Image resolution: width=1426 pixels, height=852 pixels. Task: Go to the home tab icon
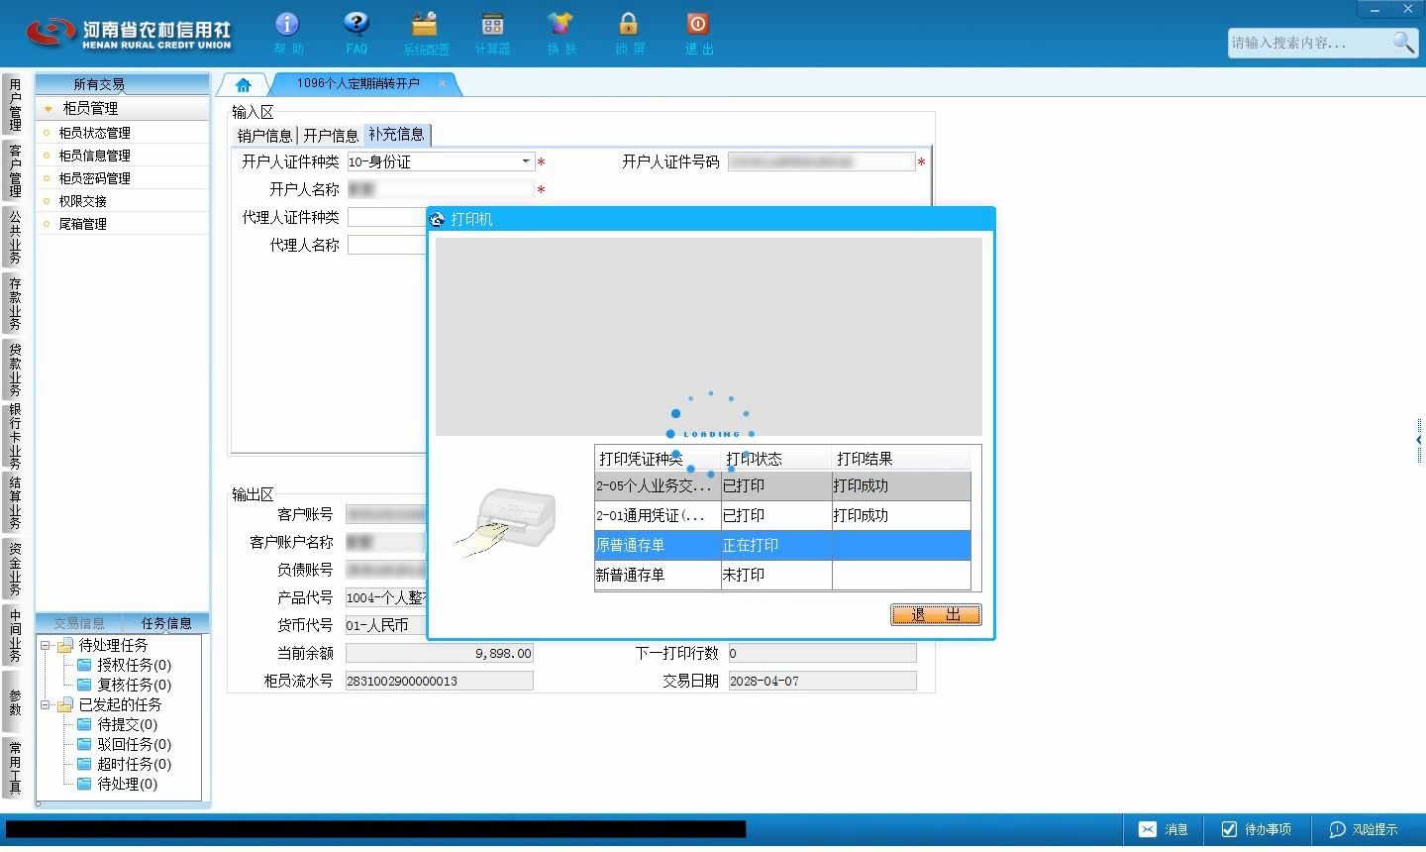243,84
